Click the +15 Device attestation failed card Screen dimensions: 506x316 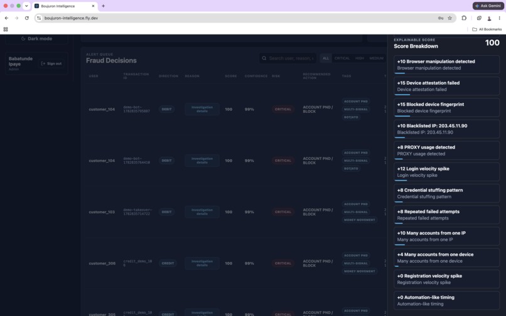pos(446,86)
